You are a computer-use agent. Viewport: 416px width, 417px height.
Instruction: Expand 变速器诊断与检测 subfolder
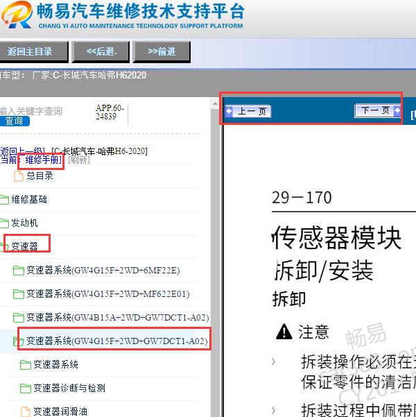click(x=69, y=388)
